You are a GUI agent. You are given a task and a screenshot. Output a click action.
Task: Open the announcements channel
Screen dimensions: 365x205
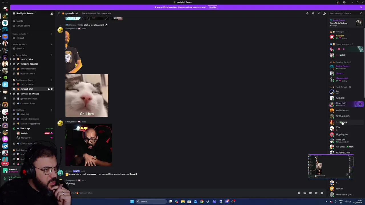click(33, 69)
